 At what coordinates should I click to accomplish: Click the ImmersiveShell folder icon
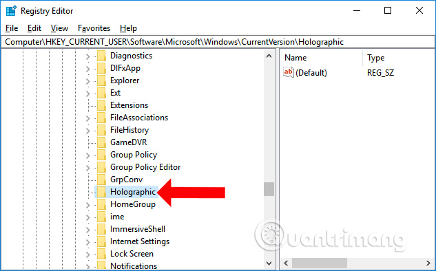click(101, 229)
